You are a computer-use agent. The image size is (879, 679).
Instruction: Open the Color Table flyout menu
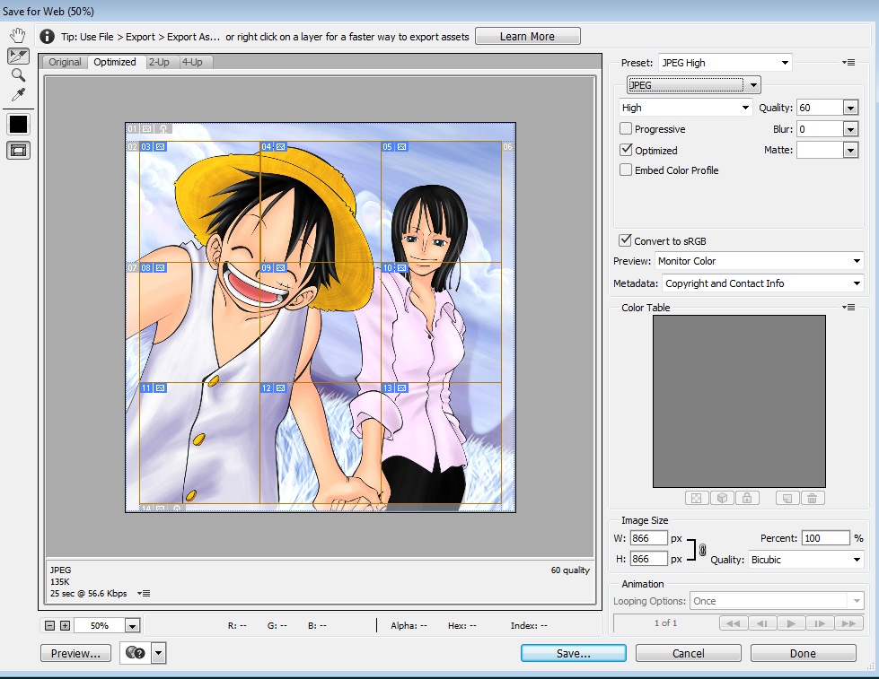tap(848, 307)
